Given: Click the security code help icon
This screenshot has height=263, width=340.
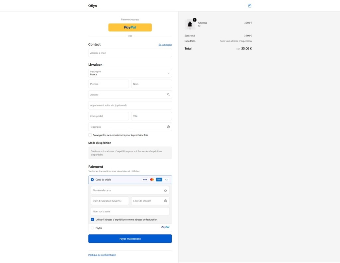Looking at the screenshot, I should click(165, 201).
